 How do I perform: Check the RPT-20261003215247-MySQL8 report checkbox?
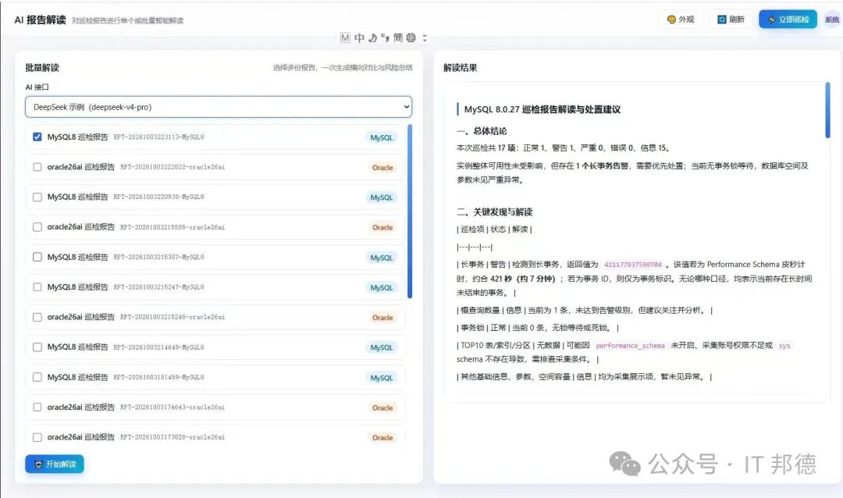pos(37,287)
